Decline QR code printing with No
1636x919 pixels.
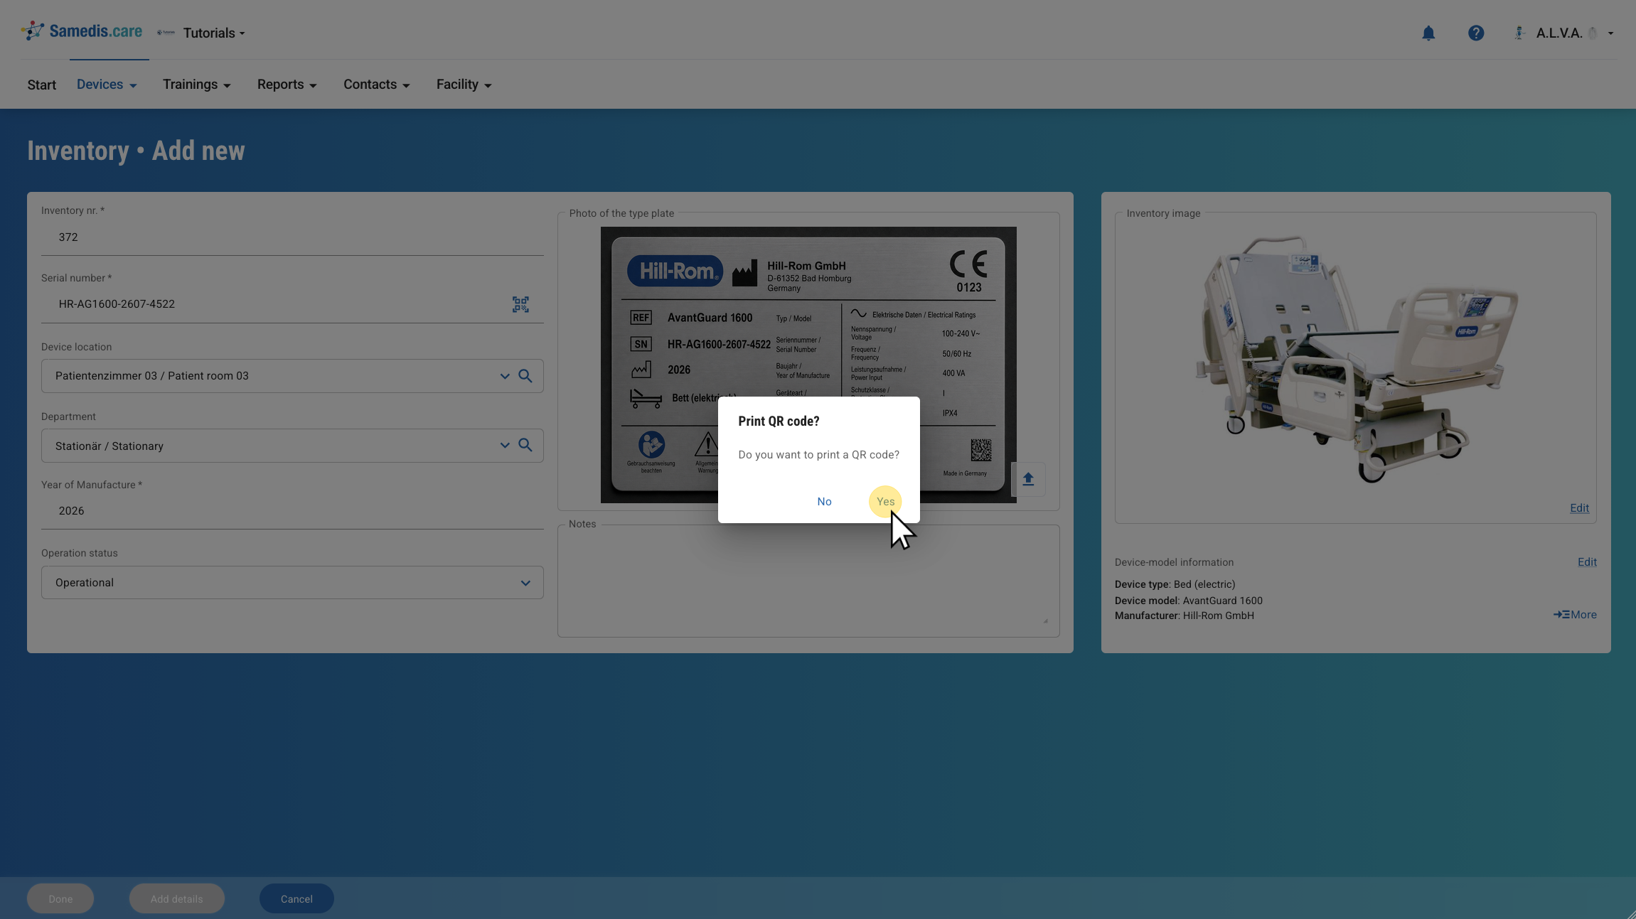(824, 502)
